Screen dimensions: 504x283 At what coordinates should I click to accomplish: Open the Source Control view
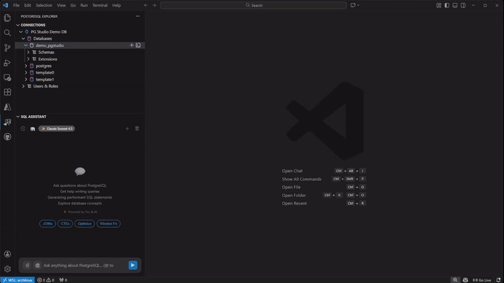(x=7, y=48)
